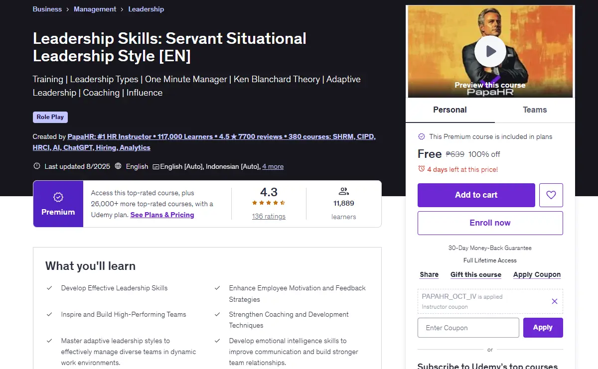Click the Add to cart button
The width and height of the screenshot is (598, 369).
point(476,195)
